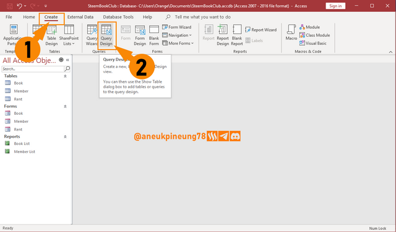Click the Query Design icon
Screen dimensions: 396x232
[106, 30]
